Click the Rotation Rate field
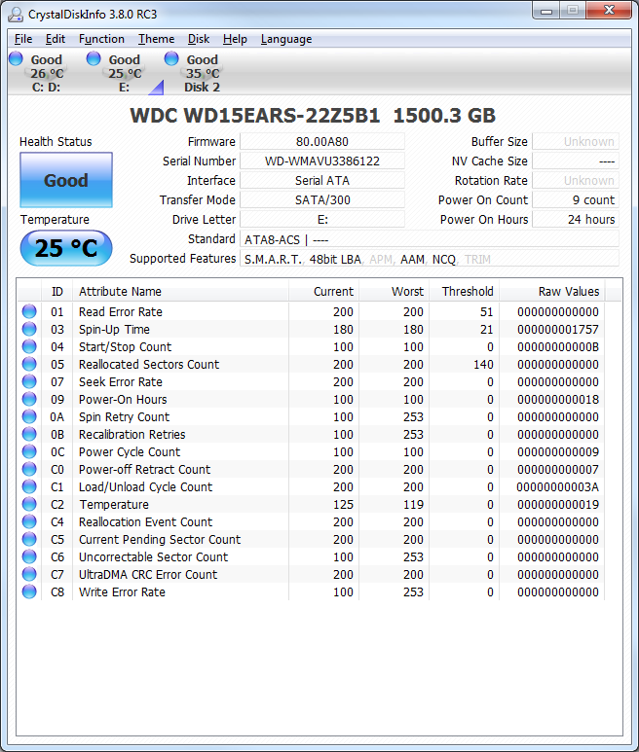 576,180
